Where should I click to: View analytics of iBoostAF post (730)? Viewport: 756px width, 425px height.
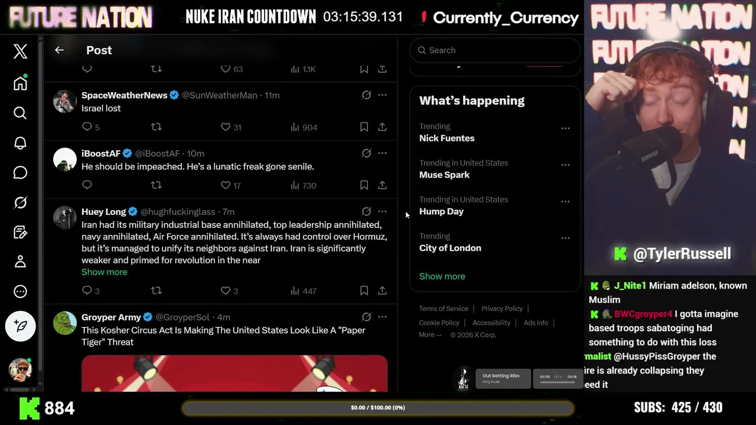pyautogui.click(x=304, y=185)
